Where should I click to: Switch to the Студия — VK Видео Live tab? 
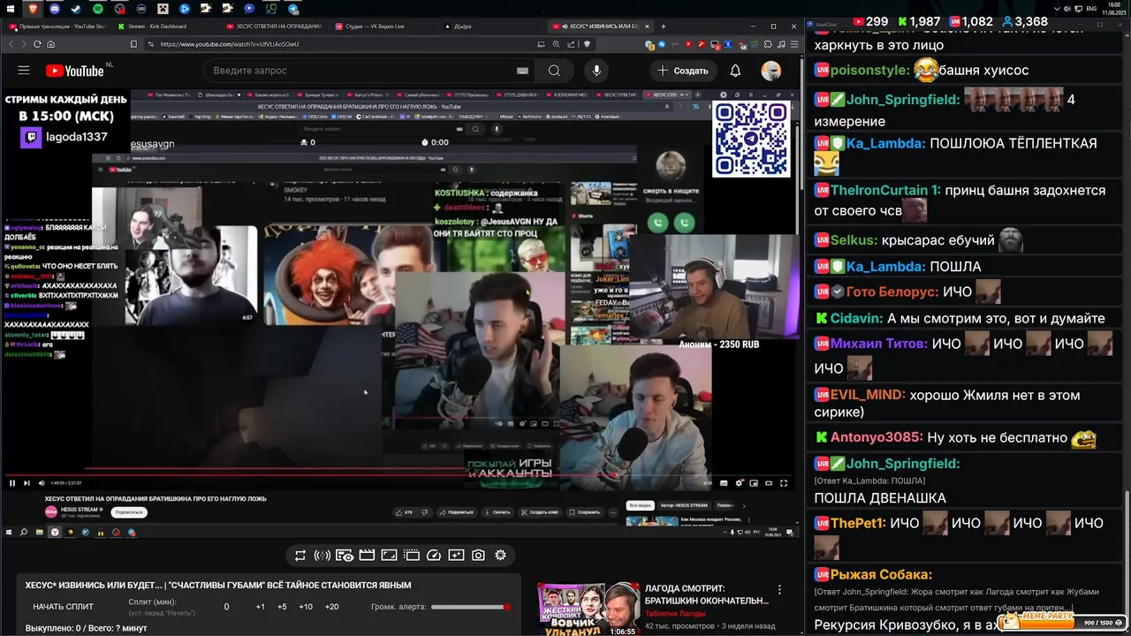[x=383, y=26]
